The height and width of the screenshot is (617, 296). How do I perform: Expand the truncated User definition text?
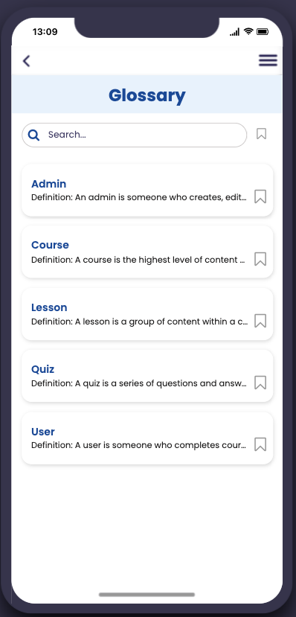click(x=139, y=445)
